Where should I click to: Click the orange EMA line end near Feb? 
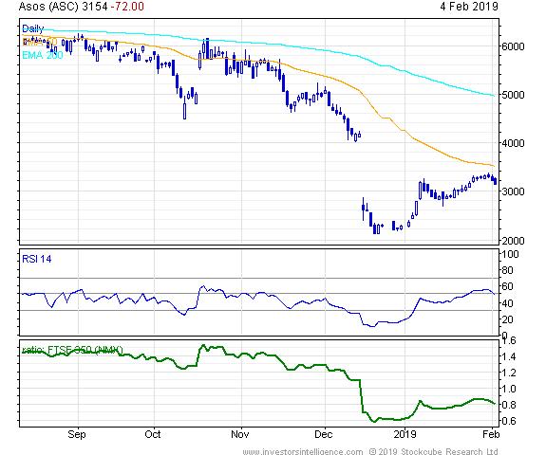coord(494,166)
